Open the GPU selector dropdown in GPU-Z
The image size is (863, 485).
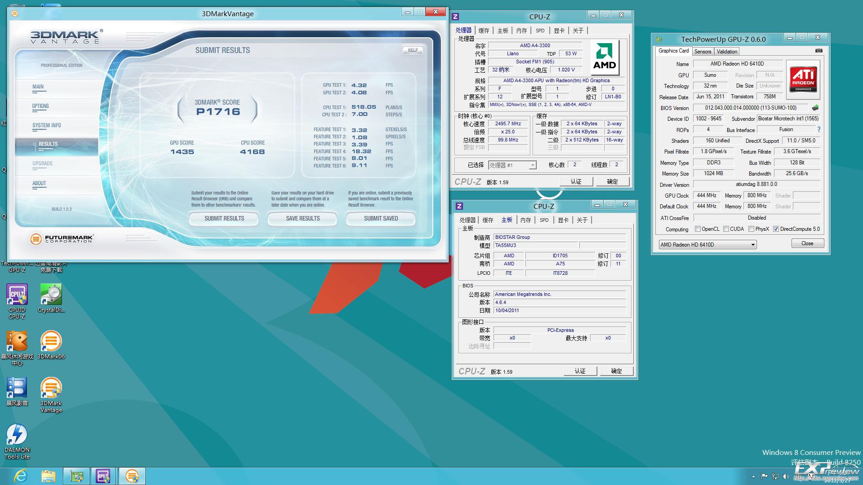[707, 245]
